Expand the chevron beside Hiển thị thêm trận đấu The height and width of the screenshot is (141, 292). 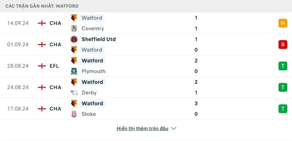coord(173,128)
